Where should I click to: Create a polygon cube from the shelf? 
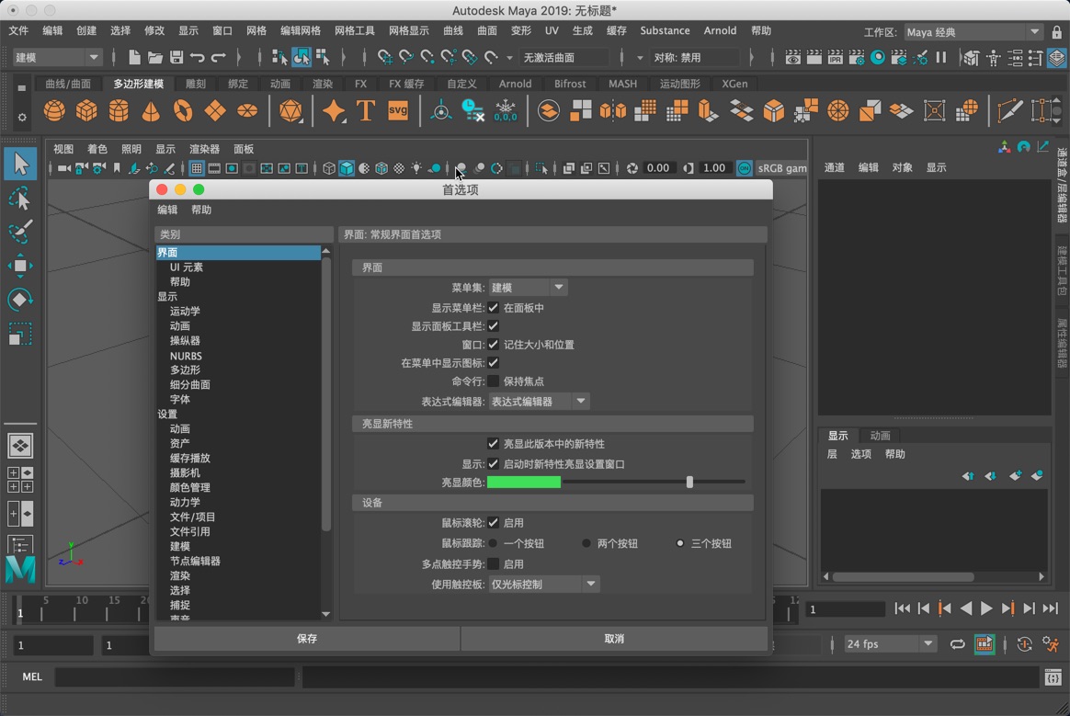pos(85,110)
